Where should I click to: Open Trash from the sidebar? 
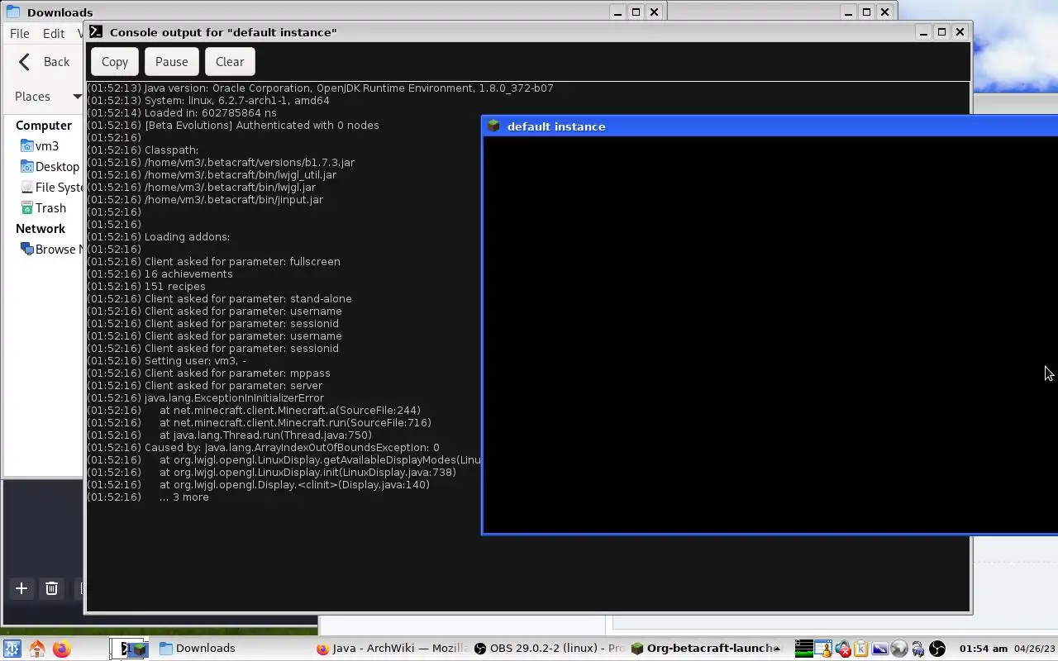point(43,208)
